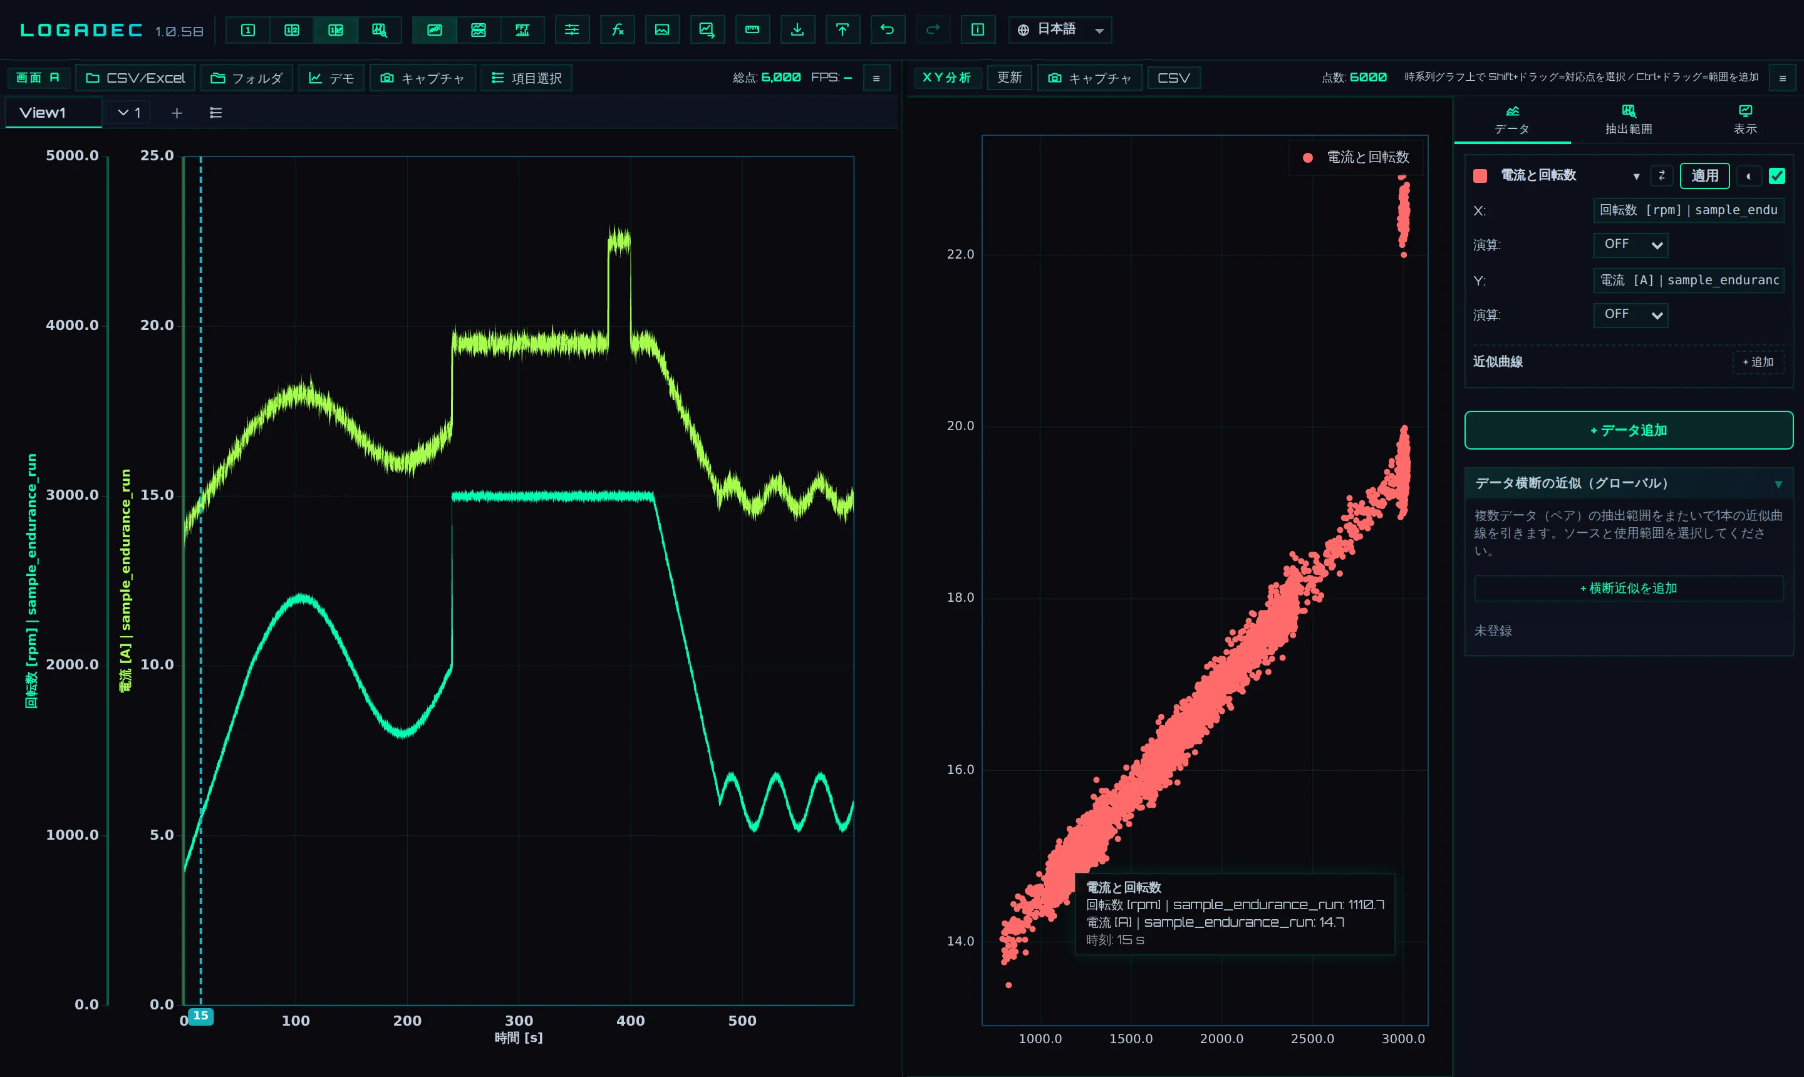Image resolution: width=1804 pixels, height=1077 pixels.
Task: Toggle the 画面 A panel selector
Action: (38, 78)
